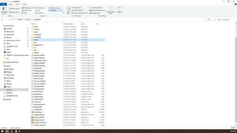Expand the layout gallery more arrow

tap(63, 13)
